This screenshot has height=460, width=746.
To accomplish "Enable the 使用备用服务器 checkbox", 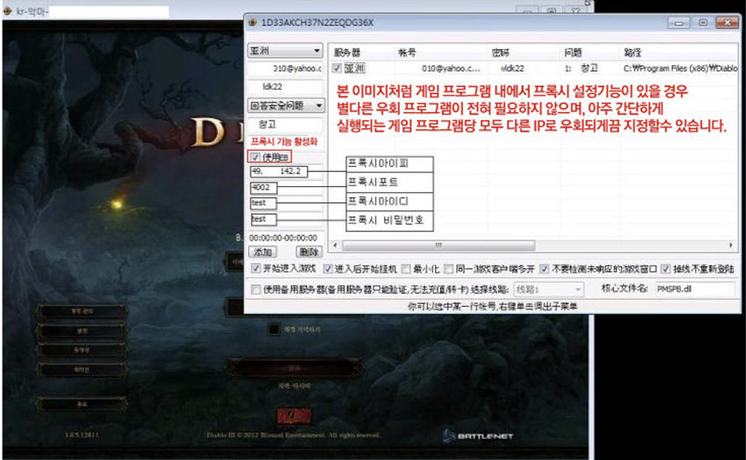I will pos(256,289).
